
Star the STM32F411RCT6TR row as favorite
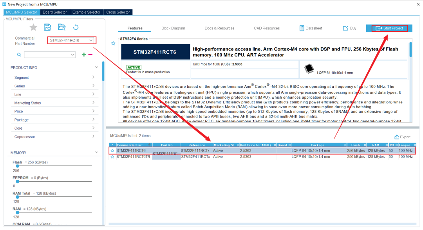point(112,157)
